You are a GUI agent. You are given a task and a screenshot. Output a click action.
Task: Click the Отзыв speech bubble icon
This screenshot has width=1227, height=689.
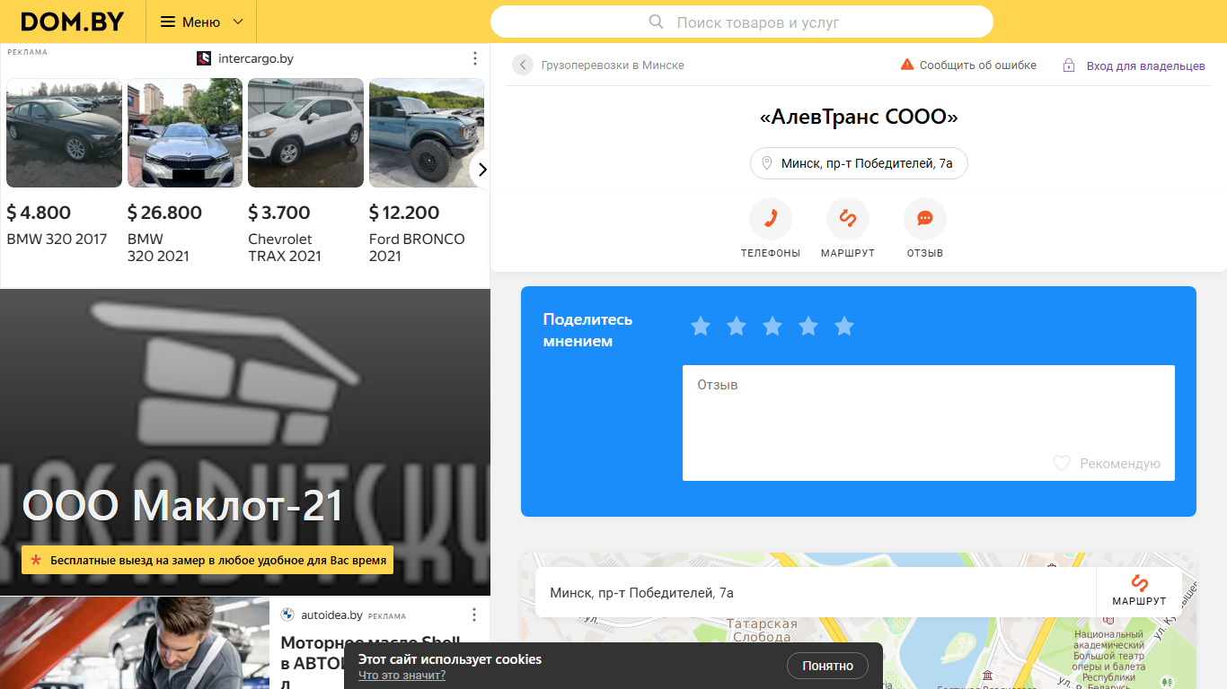925,218
